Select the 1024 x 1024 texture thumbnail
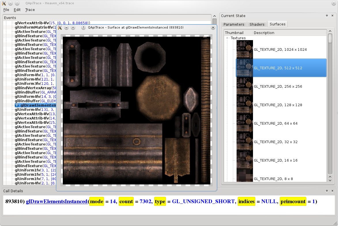This screenshot has height=226, width=338. [245, 49]
